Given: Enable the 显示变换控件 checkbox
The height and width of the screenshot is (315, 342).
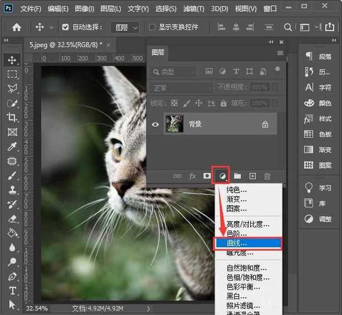Looking at the screenshot, I should coord(152,27).
